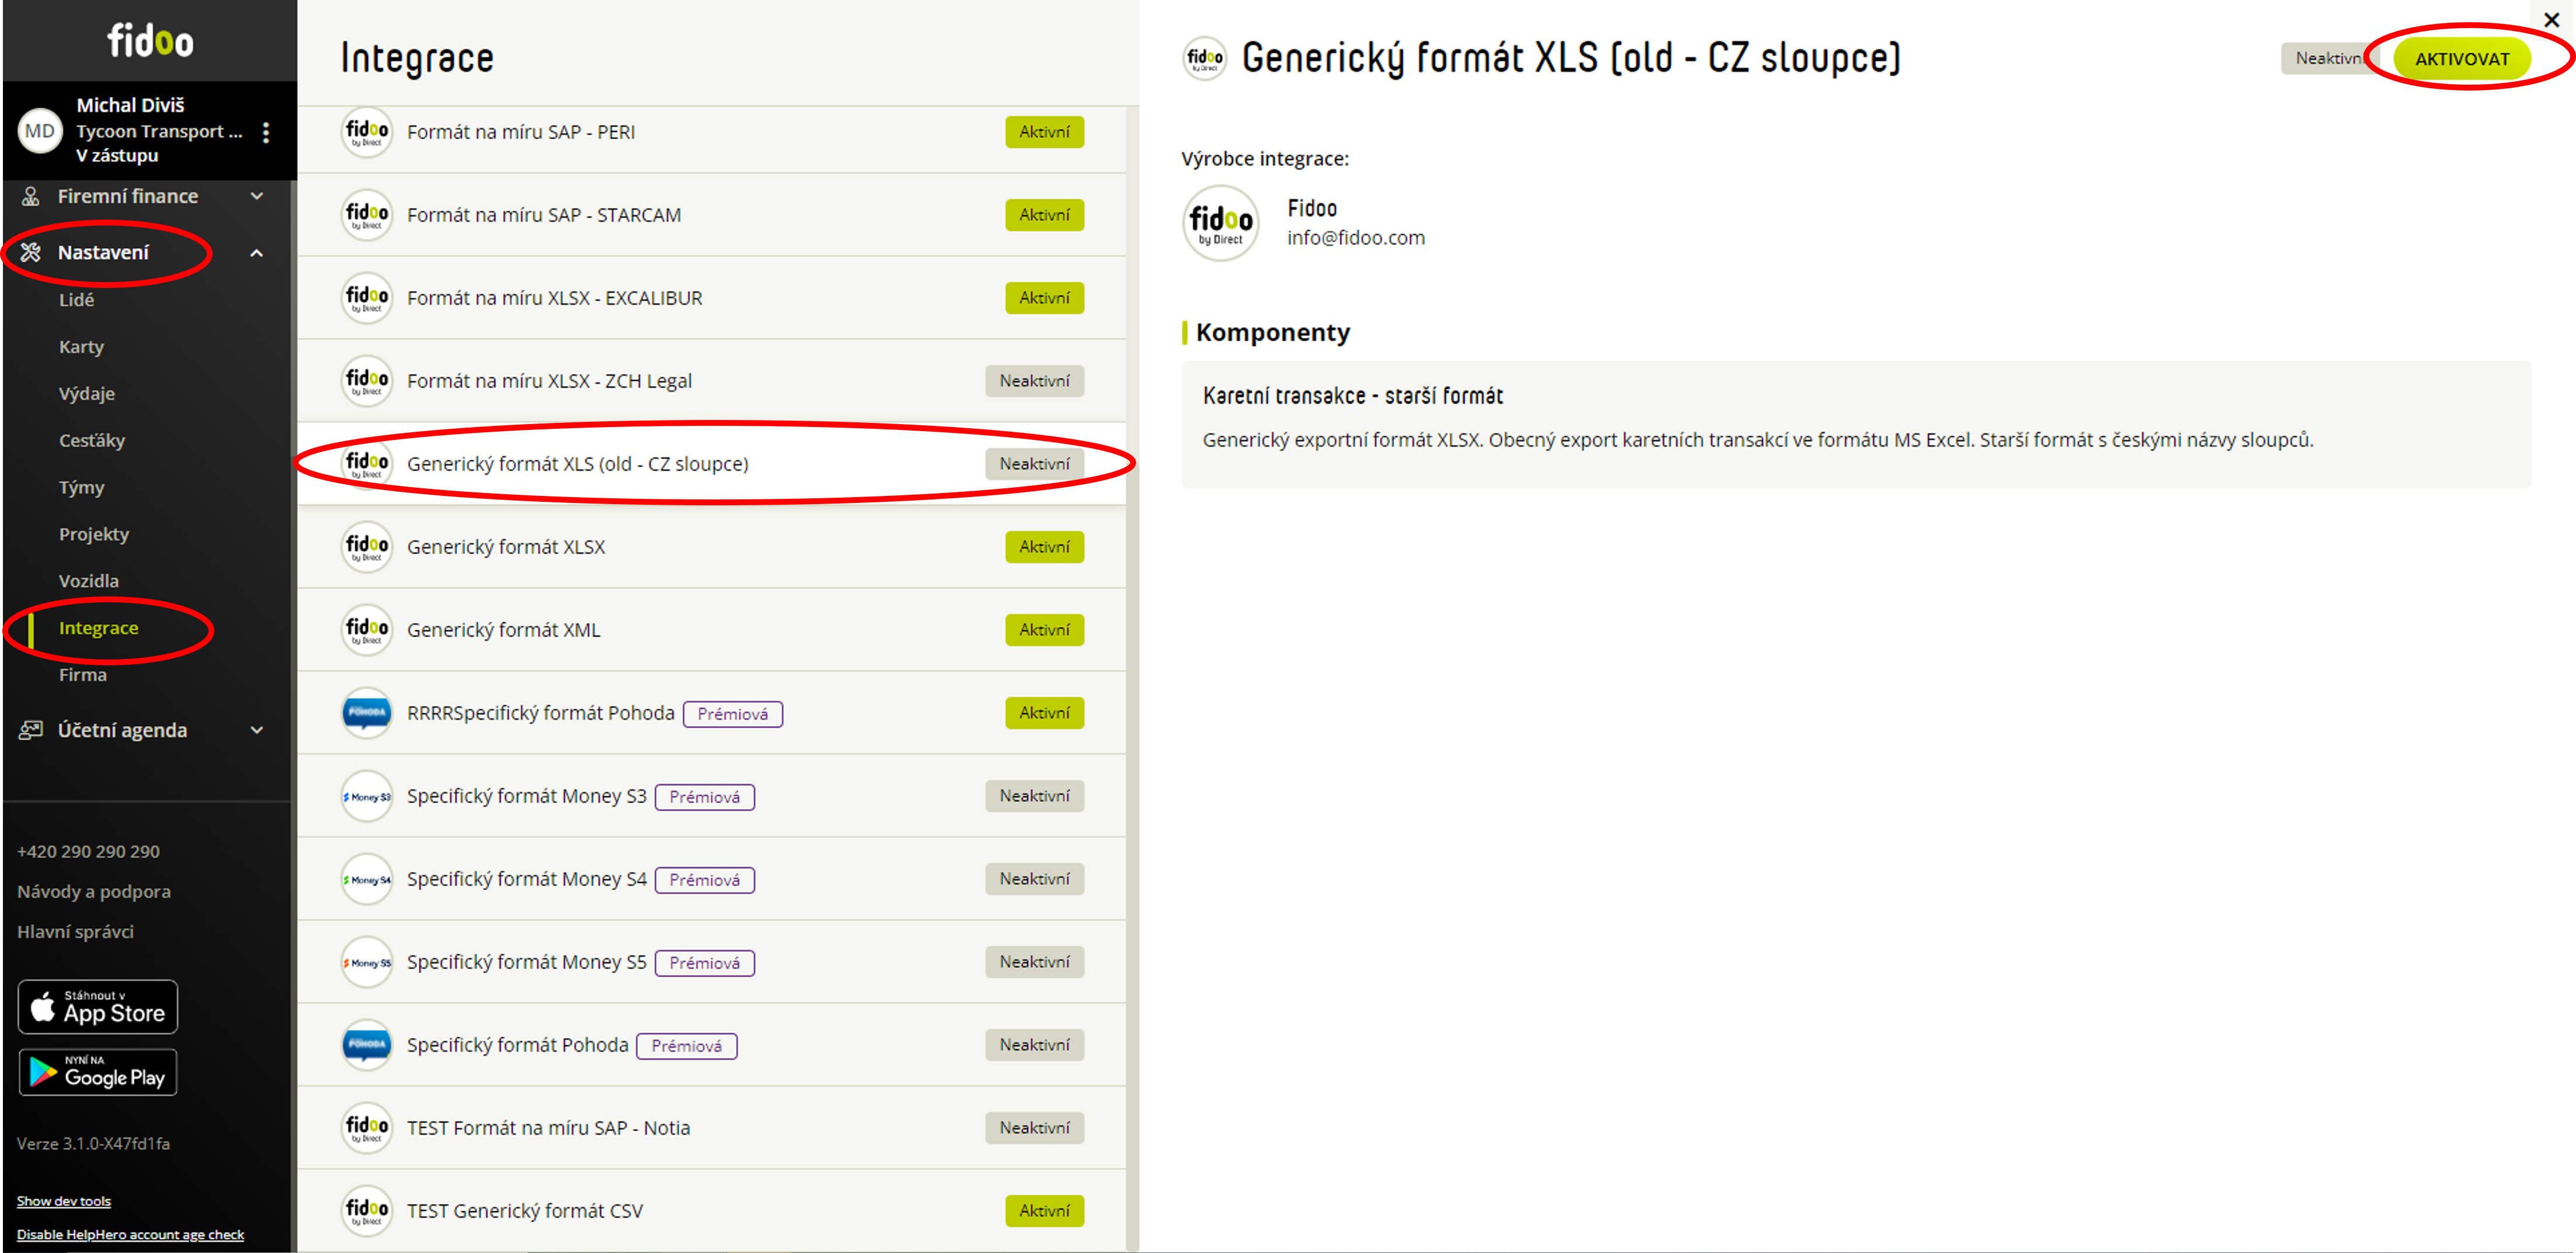Select Formát na míru SAP - PERI row text
2576x1253 pixels.
coord(521,132)
